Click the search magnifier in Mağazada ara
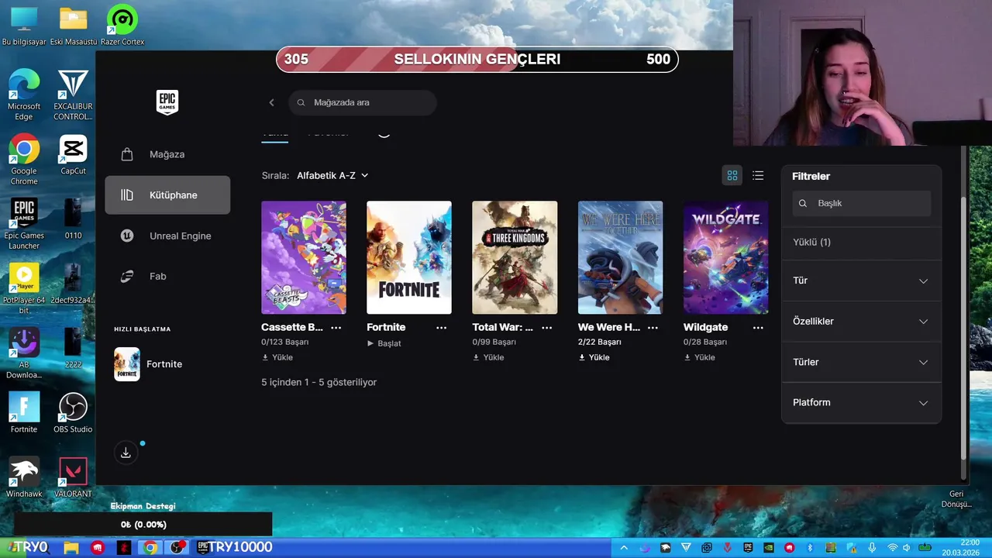Viewport: 992px width, 558px height. coord(301,102)
